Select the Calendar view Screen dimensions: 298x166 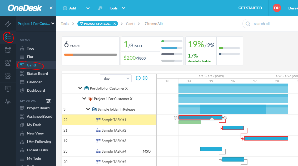pyautogui.click(x=34, y=82)
